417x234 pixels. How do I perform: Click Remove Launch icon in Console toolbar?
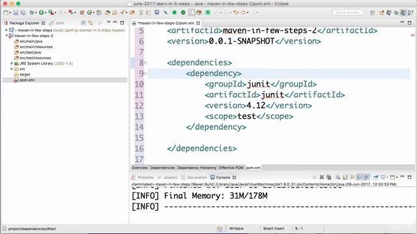coord(321,177)
